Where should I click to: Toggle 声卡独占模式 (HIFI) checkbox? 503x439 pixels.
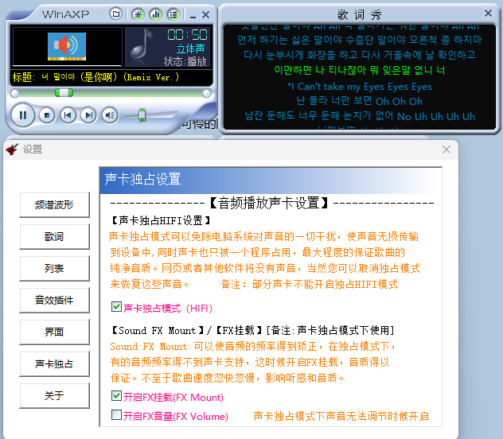pos(116,307)
